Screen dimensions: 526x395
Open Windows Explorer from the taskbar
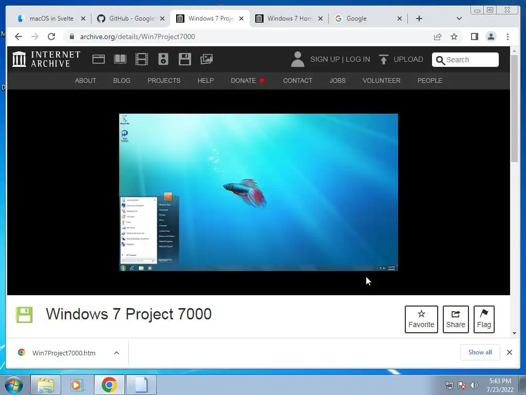[46, 385]
